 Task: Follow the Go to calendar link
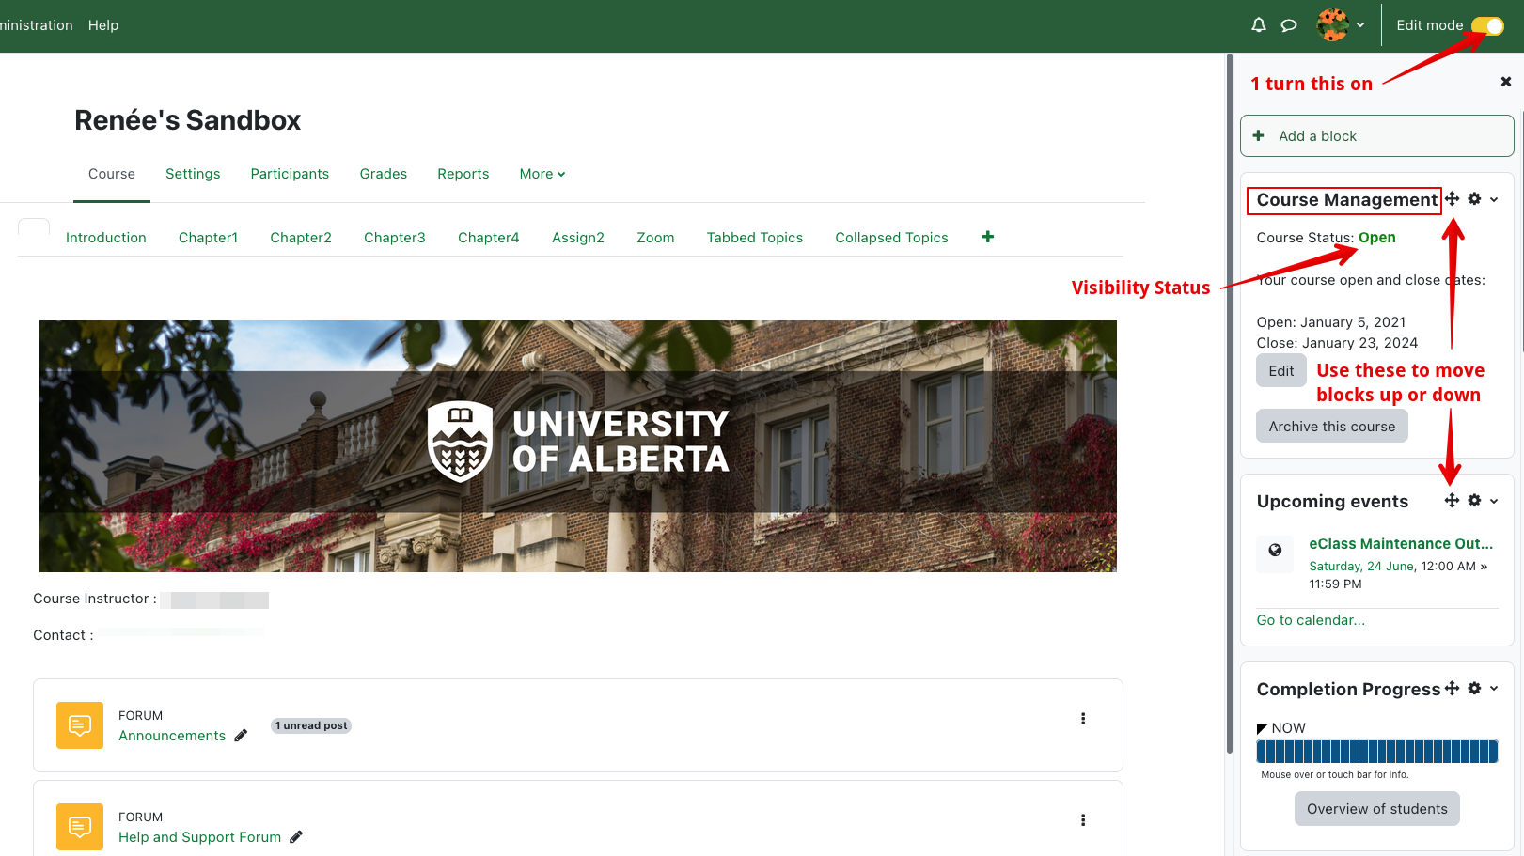pos(1311,620)
